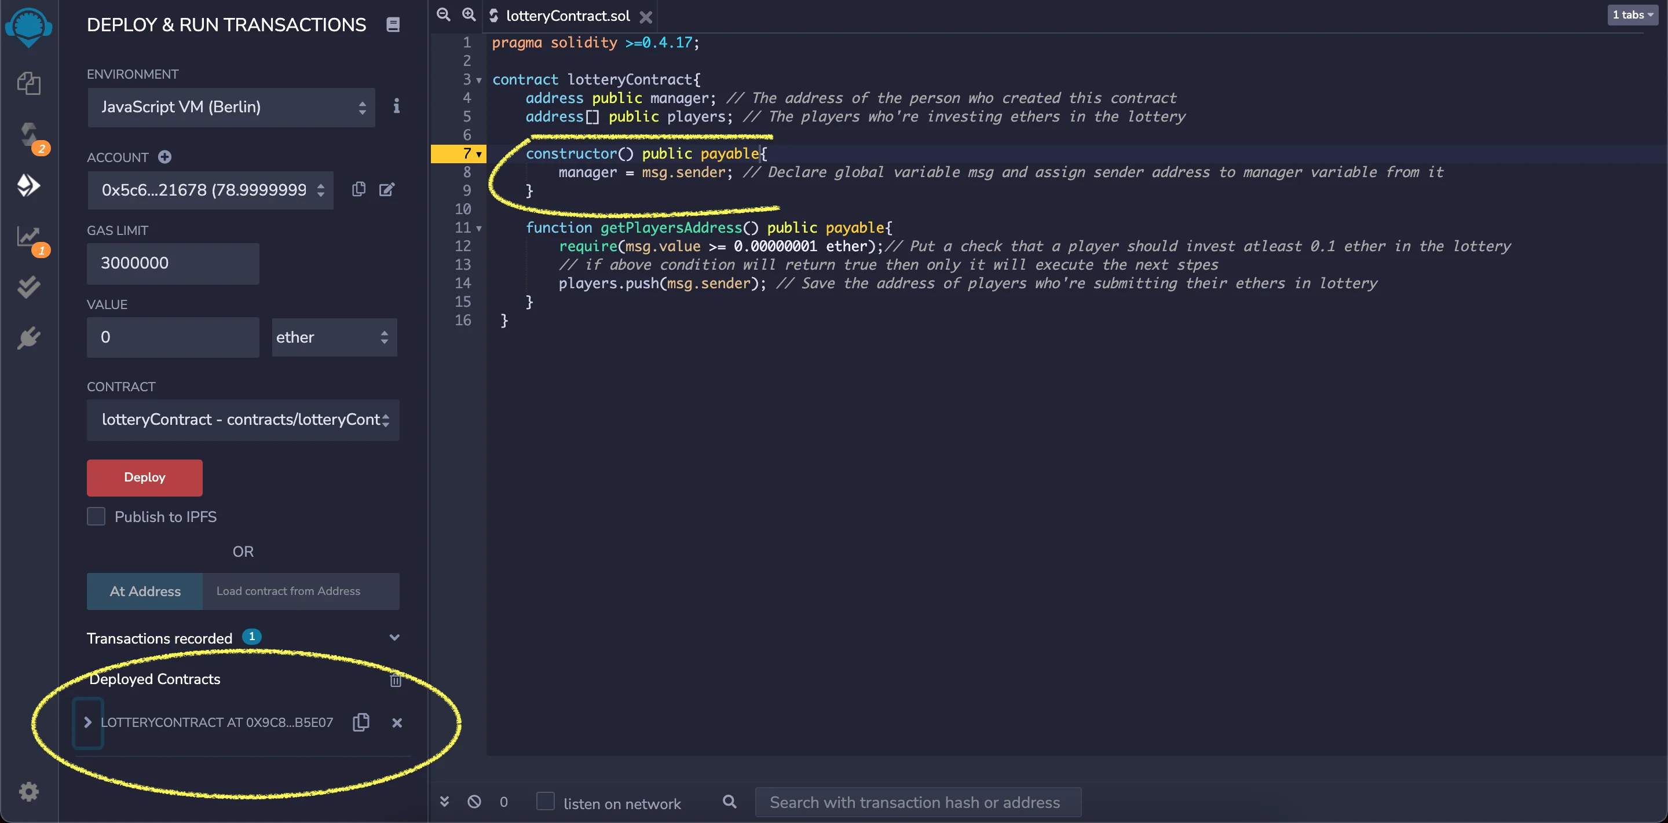Screen dimensions: 1668x823
Task: Expand the deployed LOTTERYCONTRACT instance
Action: [88, 722]
